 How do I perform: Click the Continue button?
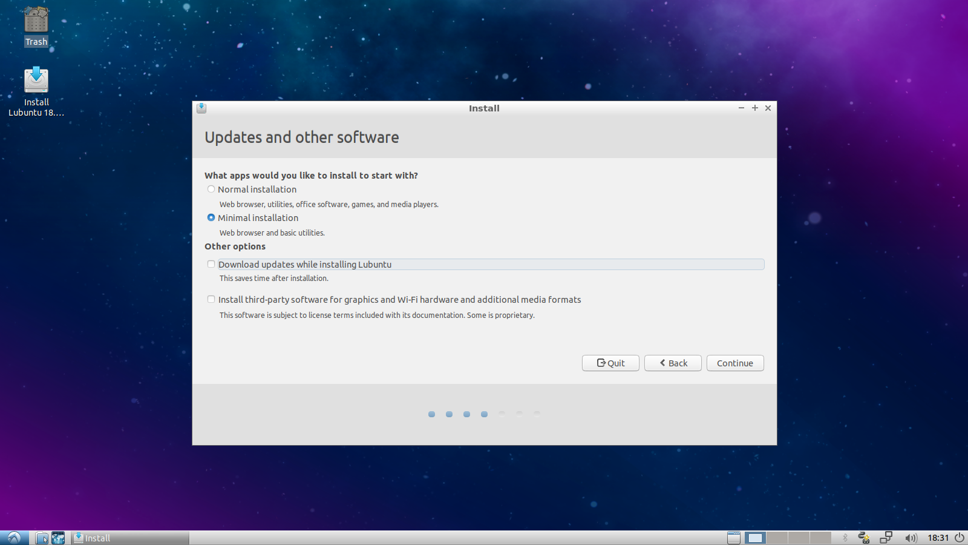coord(735,363)
